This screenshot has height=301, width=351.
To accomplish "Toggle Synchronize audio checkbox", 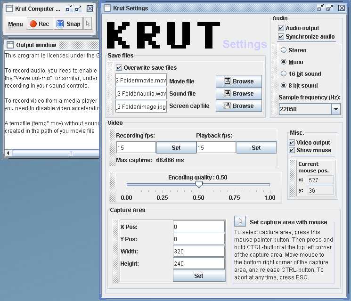I will point(281,36).
